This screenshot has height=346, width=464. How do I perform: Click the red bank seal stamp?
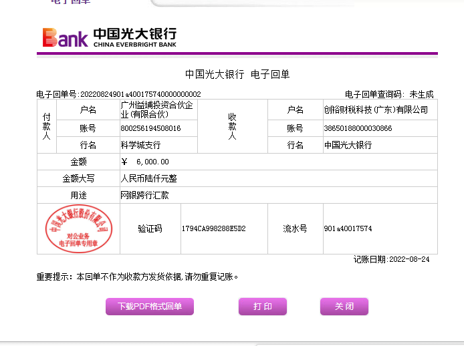[x=79, y=228]
